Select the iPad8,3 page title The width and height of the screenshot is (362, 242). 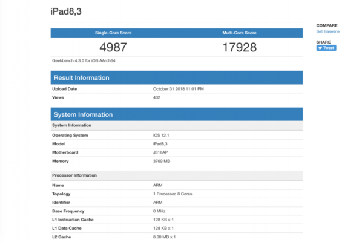click(x=66, y=11)
